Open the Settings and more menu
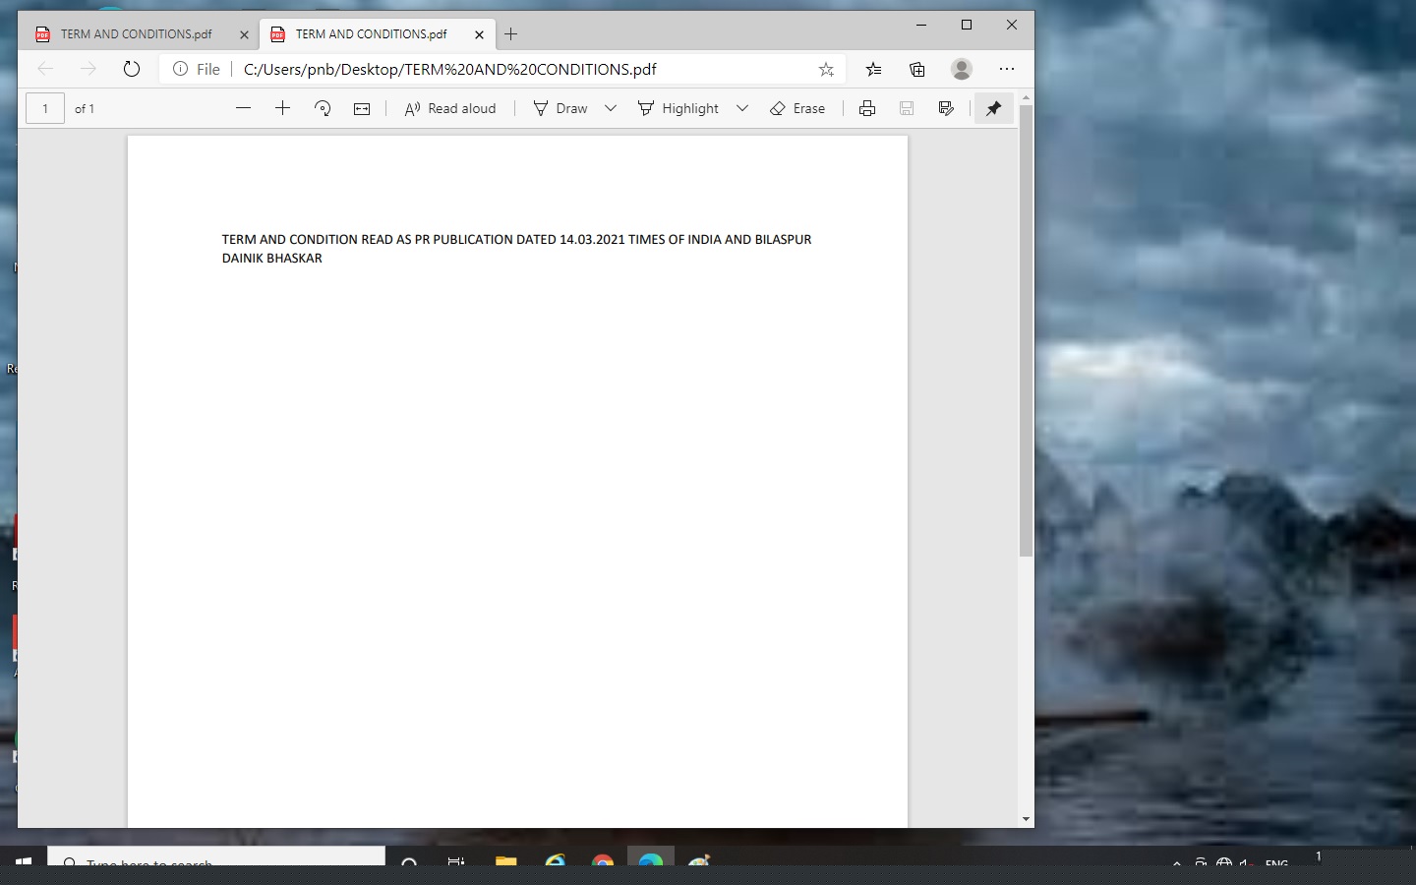 [1006, 69]
